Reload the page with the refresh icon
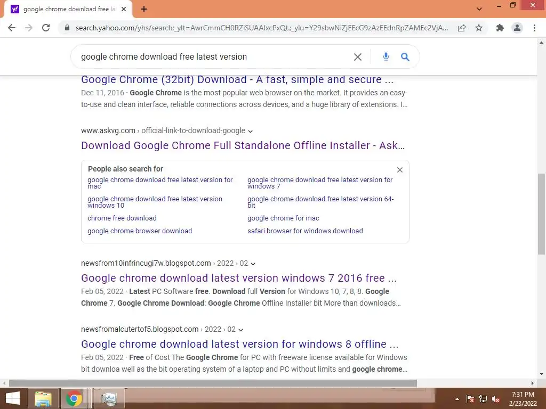The height and width of the screenshot is (409, 546). [46, 28]
